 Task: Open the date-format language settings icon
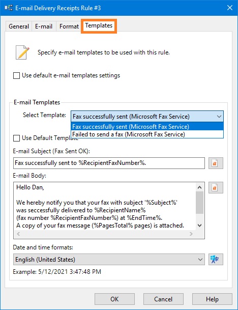[x=216, y=259]
